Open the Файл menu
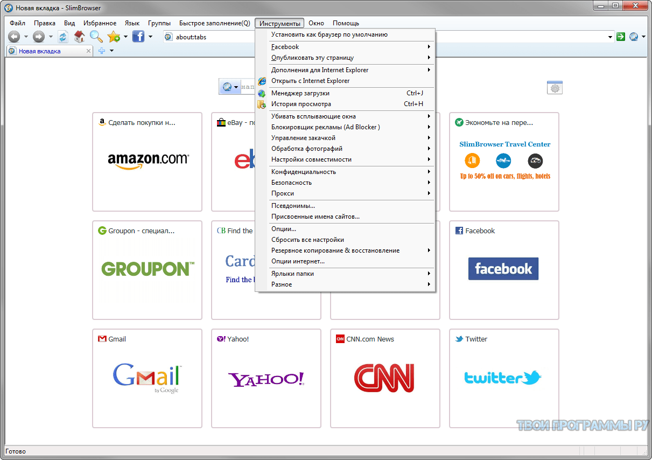 [17, 23]
